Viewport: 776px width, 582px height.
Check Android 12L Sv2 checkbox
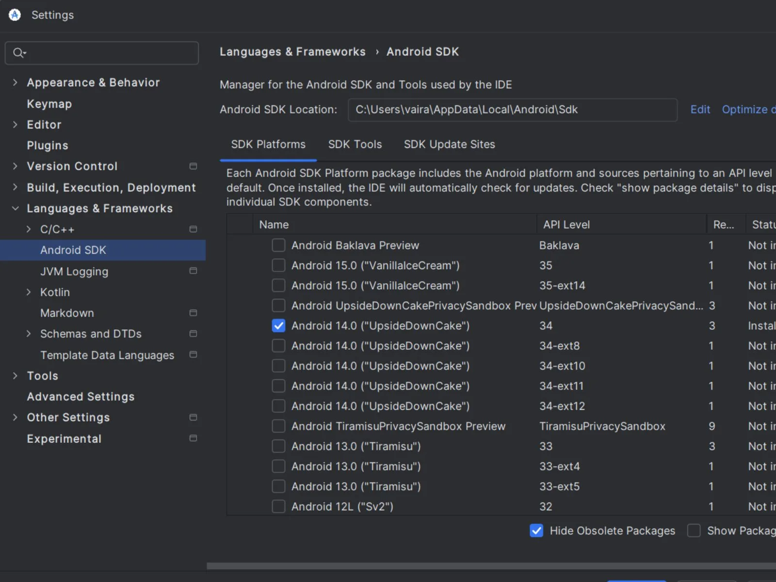click(x=278, y=506)
